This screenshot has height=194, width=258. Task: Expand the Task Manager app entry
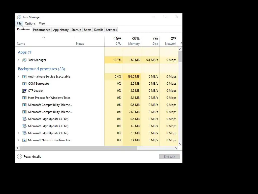click(18, 60)
